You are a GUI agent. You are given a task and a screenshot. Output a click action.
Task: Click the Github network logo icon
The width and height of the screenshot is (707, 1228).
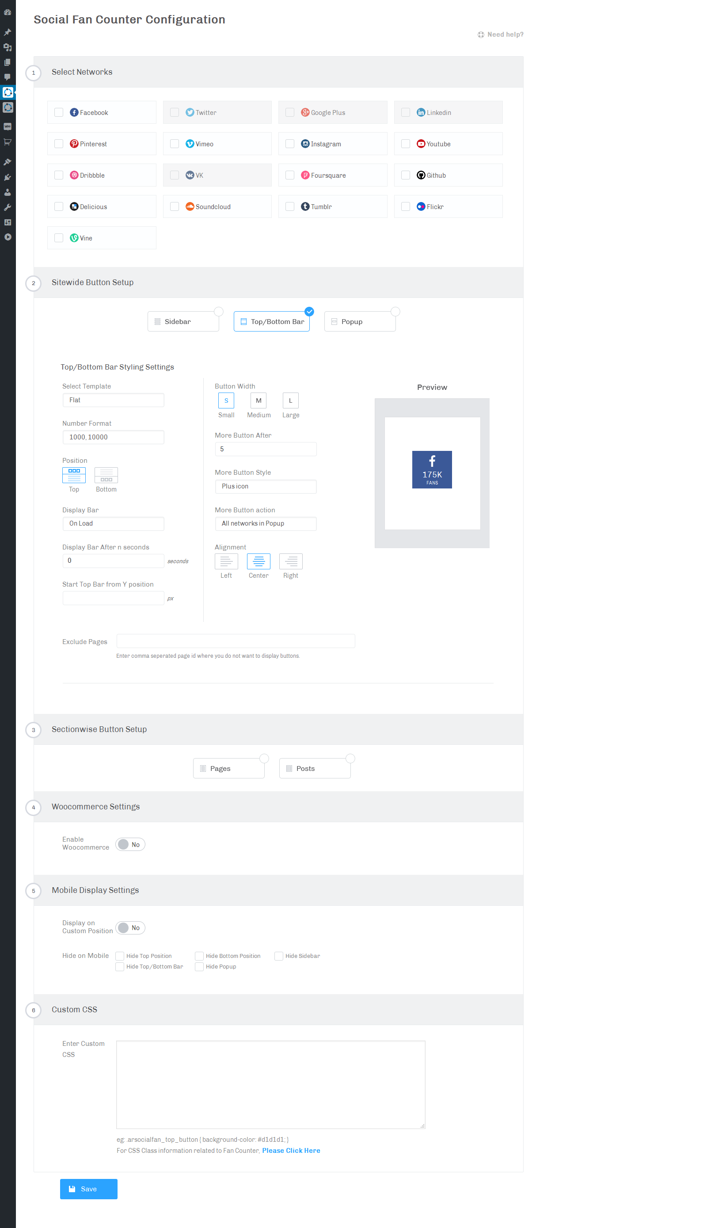click(421, 175)
